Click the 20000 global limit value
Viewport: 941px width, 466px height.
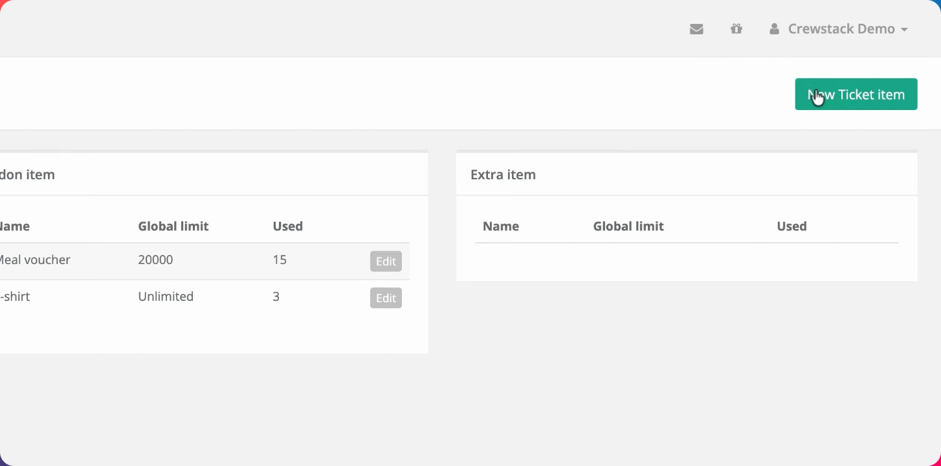(x=155, y=260)
